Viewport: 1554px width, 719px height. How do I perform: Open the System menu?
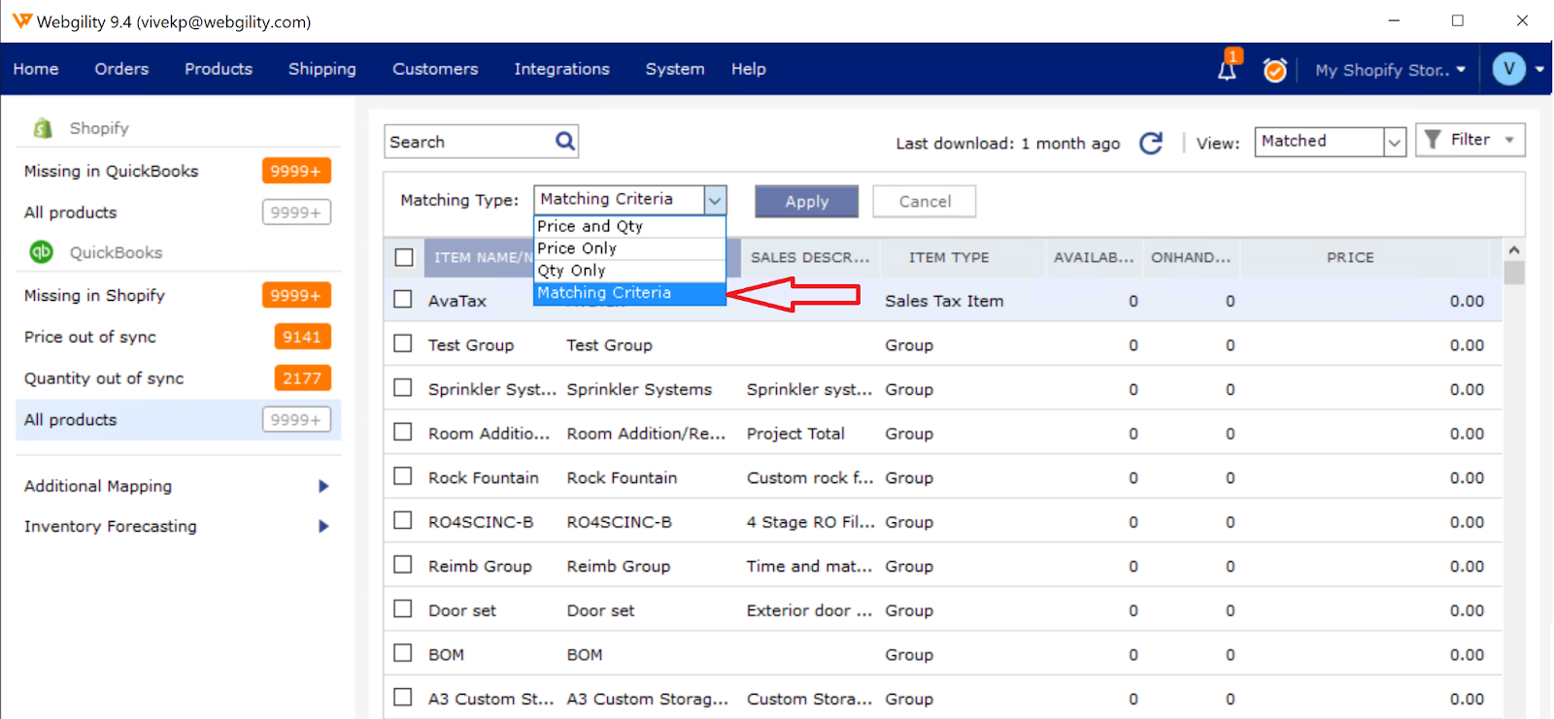coord(675,69)
